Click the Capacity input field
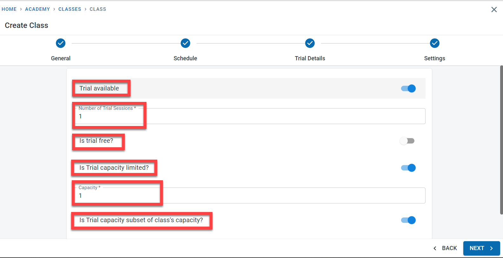Image resolution: width=503 pixels, height=258 pixels. point(251,196)
